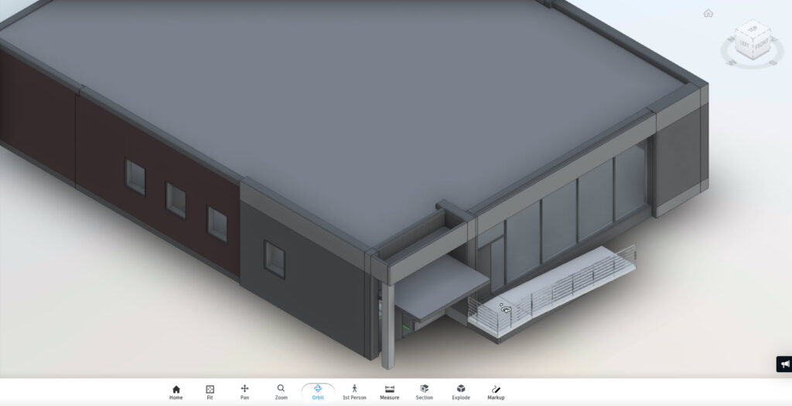The image size is (792, 406).
Task: Select the single window on the gray wall
Action: pos(275,259)
